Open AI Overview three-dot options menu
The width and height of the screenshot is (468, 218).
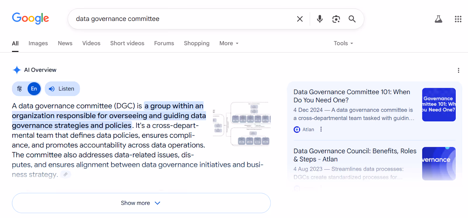click(458, 70)
